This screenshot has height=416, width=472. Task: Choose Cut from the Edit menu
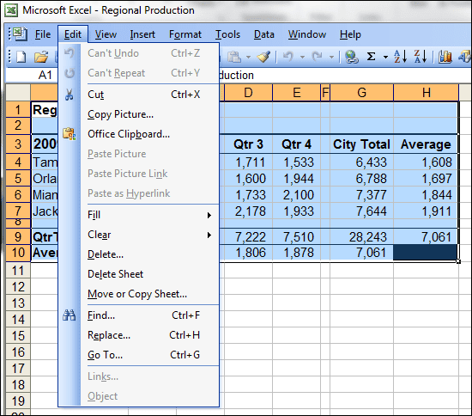(x=149, y=95)
